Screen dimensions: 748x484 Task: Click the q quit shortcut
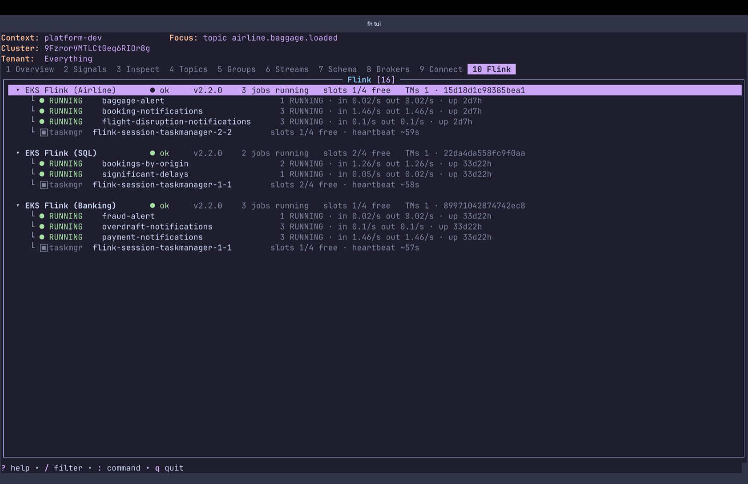click(x=169, y=468)
